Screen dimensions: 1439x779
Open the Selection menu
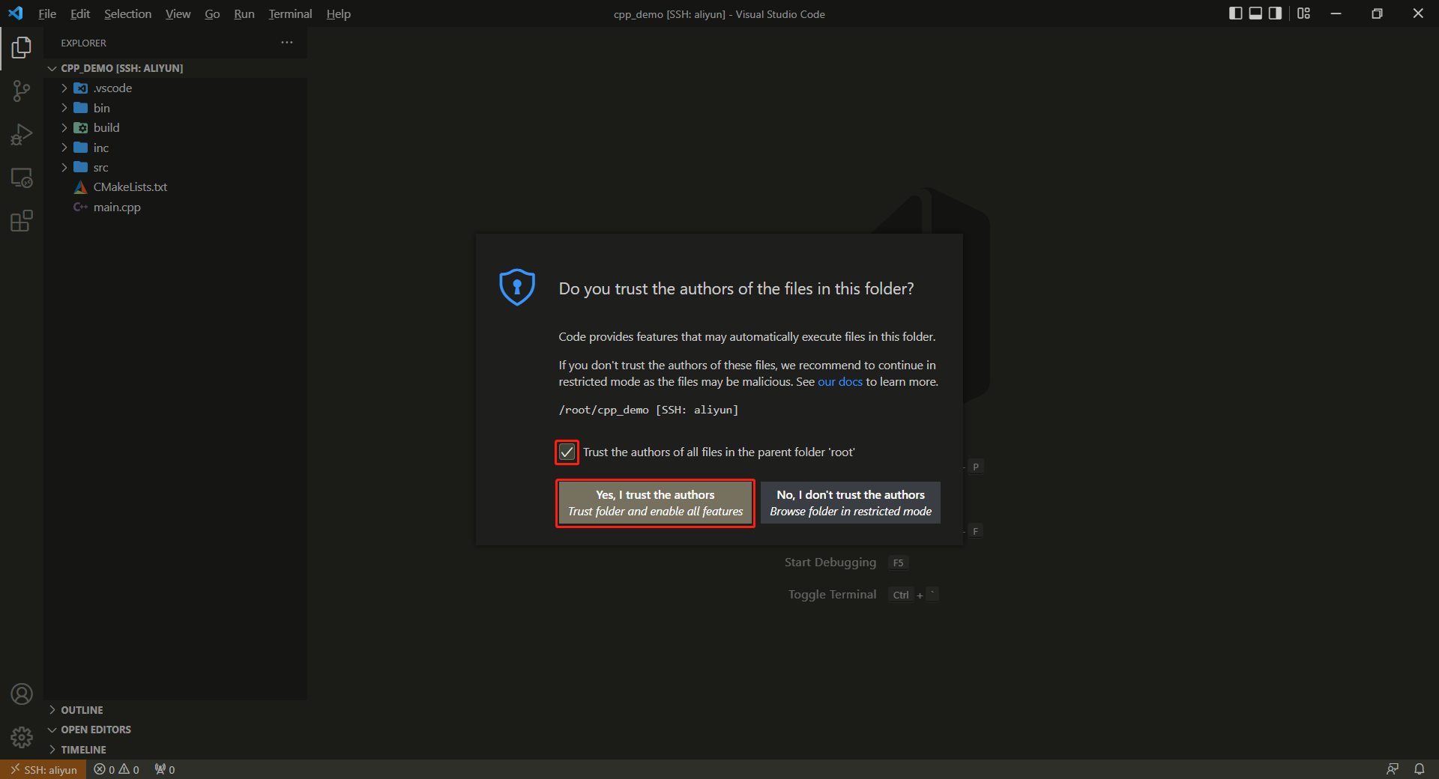127,14
